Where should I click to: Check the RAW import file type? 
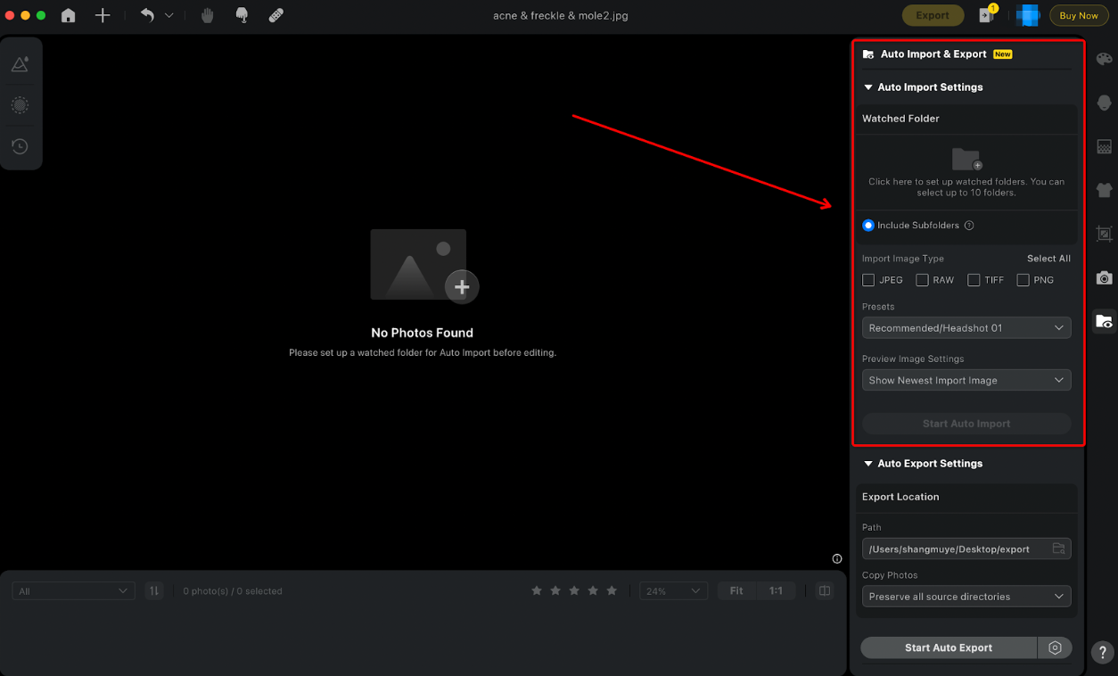[921, 279]
